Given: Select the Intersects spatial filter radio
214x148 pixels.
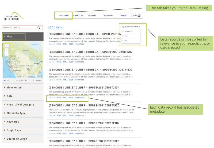Looking at the screenshot, I should (x=17, y=80).
